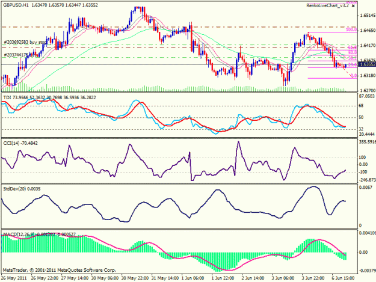This screenshot has height=282, width=376.
Task: Select the Fibonacci 23.6 level label
Action: point(353,65)
